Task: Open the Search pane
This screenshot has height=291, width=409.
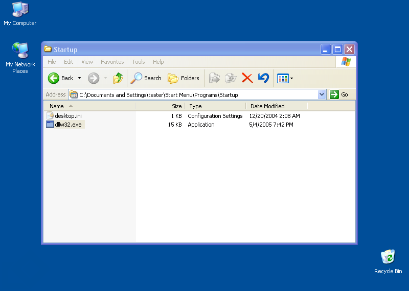Action: [146, 78]
